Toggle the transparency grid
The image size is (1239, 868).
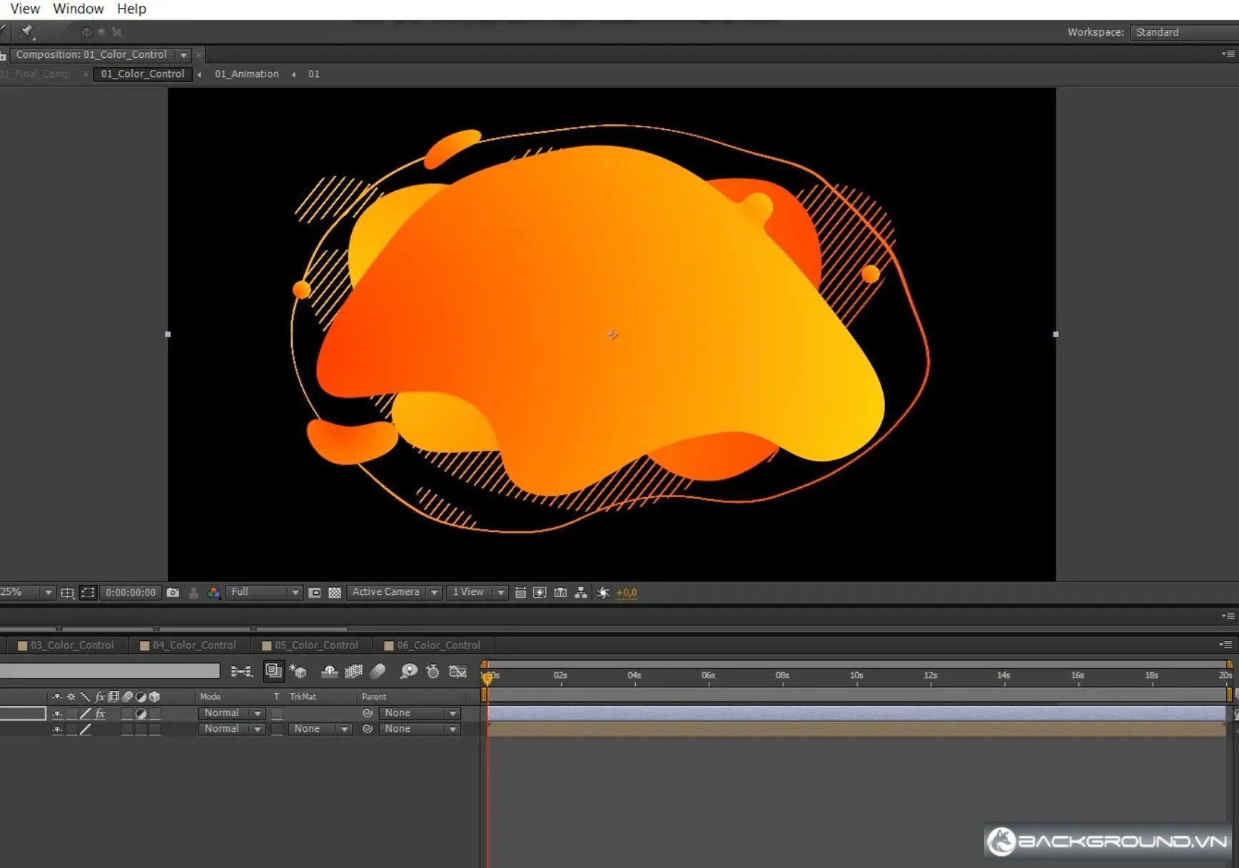click(335, 593)
